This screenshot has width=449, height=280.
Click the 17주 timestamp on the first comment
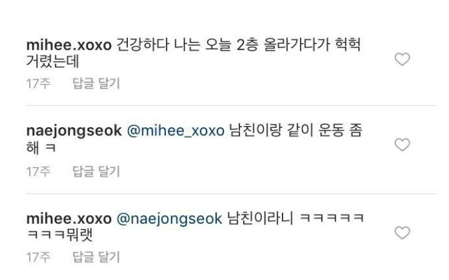pos(39,84)
